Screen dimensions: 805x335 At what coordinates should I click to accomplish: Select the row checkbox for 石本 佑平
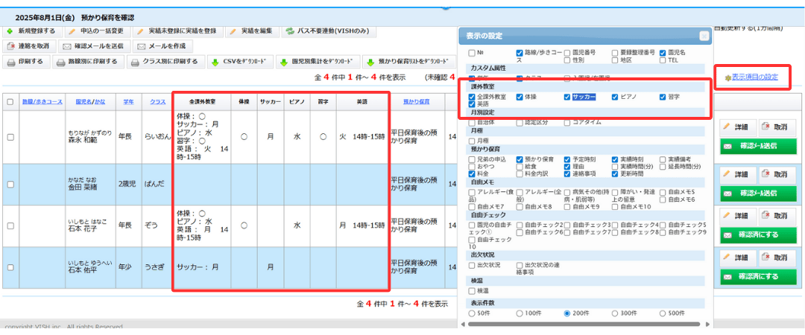pos(10,267)
